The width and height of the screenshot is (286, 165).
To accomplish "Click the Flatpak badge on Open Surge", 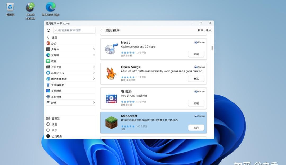I will (199, 67).
